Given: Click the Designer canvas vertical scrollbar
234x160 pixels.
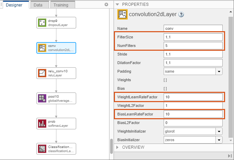Looking at the screenshot, I should (112, 146).
